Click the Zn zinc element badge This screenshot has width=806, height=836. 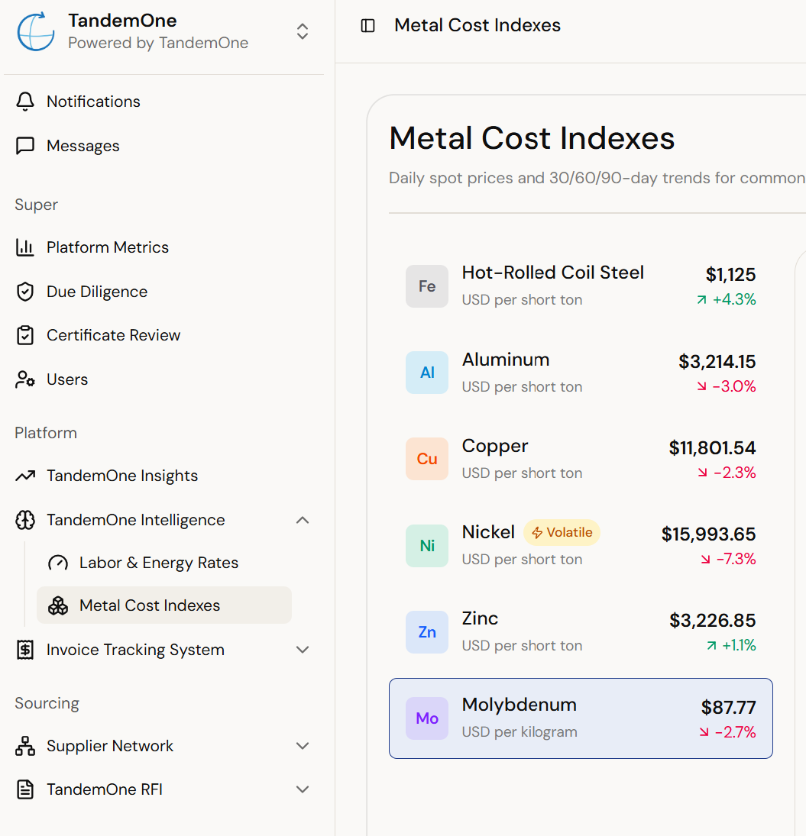(427, 632)
